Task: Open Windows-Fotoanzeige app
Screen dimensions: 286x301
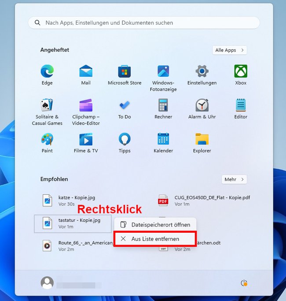Action: click(x=163, y=71)
